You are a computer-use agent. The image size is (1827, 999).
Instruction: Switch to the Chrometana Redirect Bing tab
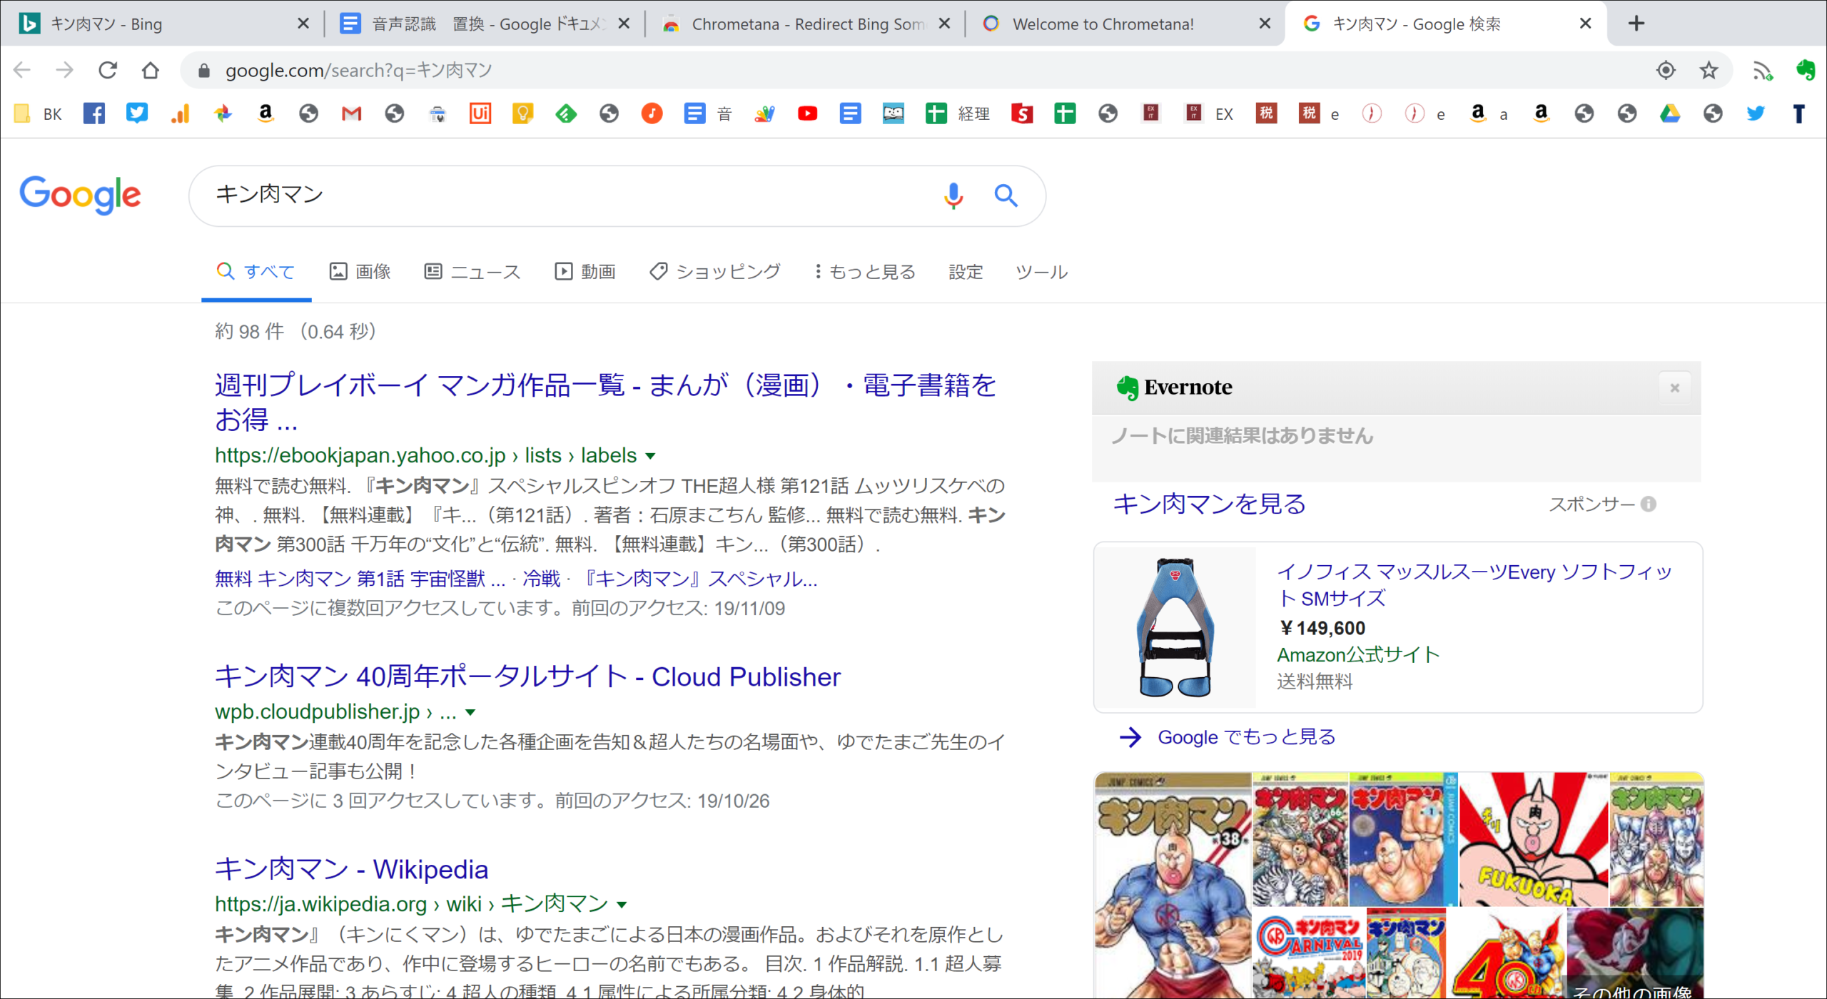796,24
